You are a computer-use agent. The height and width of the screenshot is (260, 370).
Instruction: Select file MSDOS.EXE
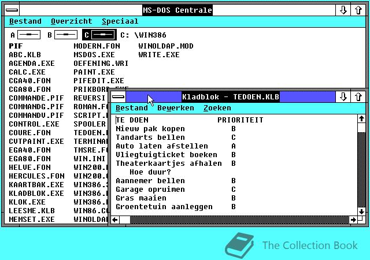tap(94, 55)
